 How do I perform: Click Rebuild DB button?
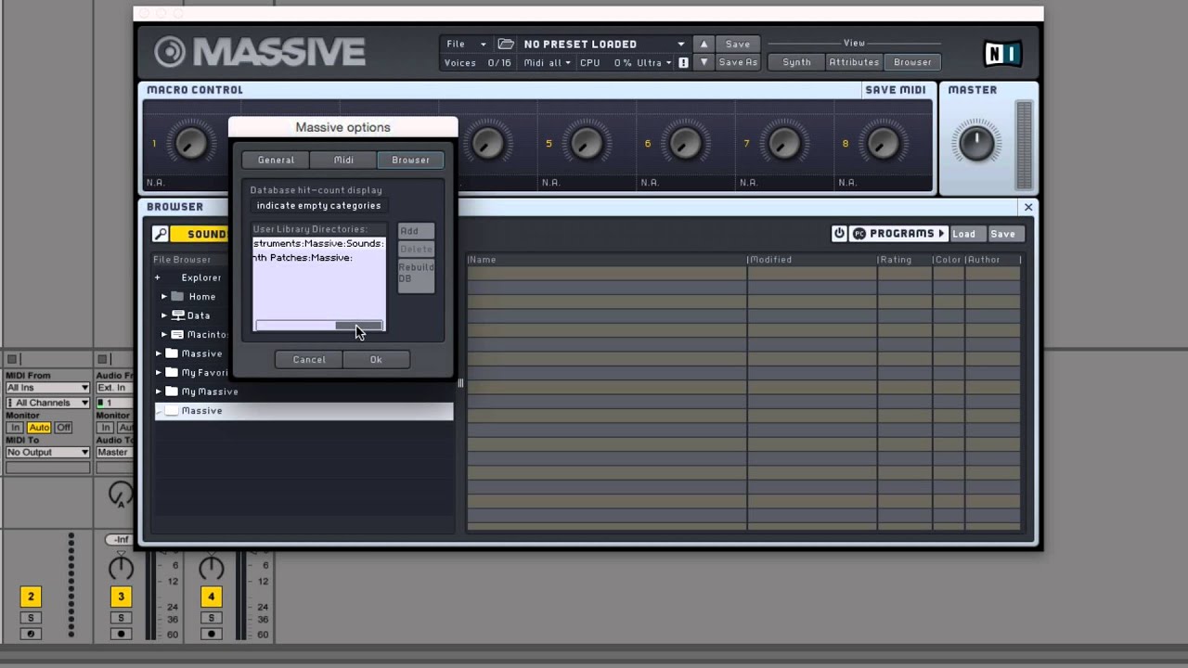[416, 276]
